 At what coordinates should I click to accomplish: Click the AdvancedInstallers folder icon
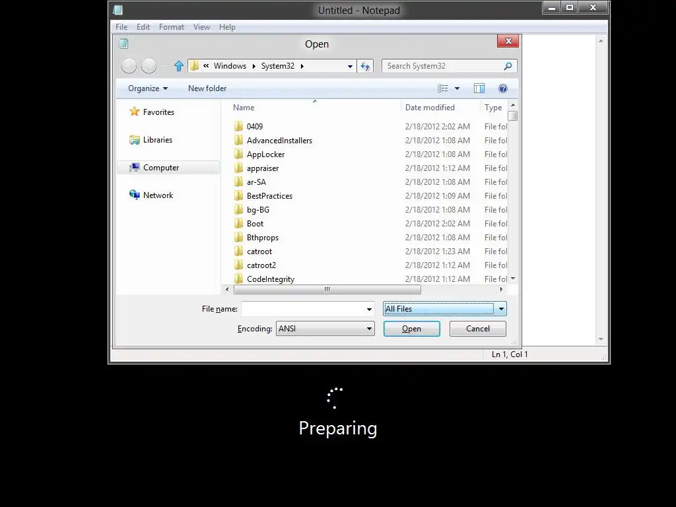(x=238, y=140)
